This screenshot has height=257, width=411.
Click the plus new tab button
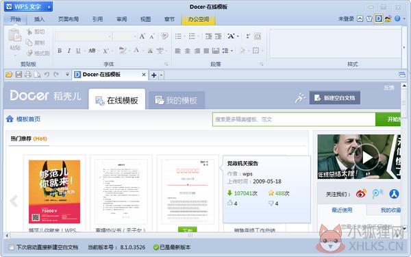click(x=154, y=75)
